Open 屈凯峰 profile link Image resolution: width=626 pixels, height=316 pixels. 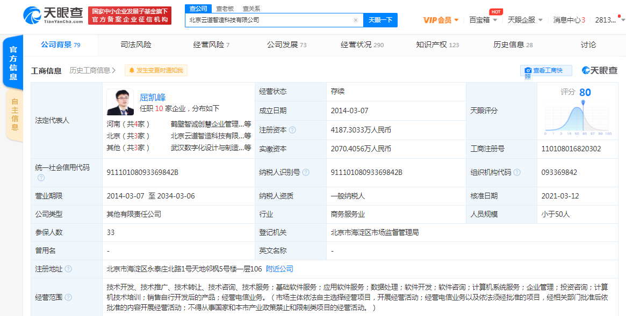click(x=153, y=97)
